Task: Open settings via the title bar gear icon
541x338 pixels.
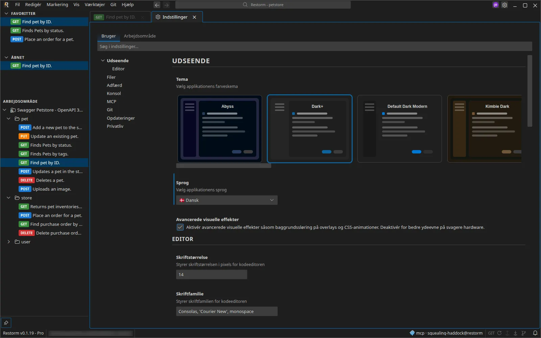Action: coord(504,5)
